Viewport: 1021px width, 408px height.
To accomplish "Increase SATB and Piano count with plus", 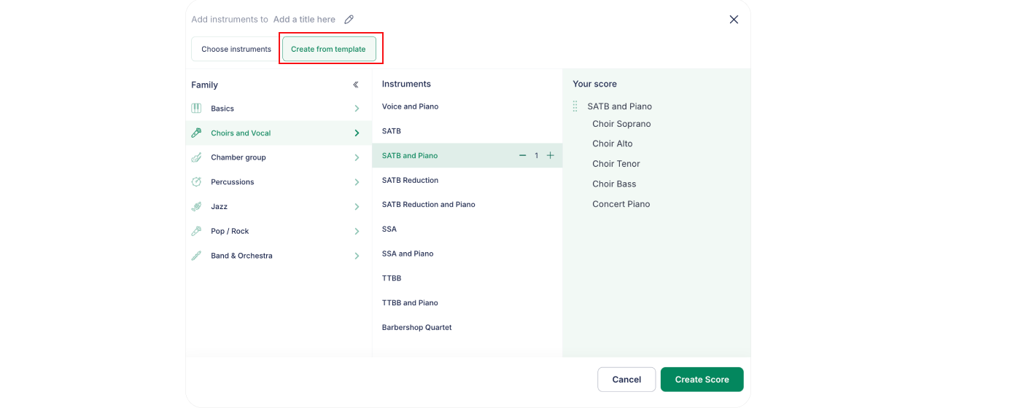I will click(551, 155).
